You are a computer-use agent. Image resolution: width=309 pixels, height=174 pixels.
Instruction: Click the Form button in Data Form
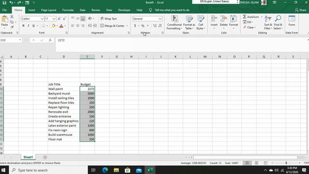[292, 21]
